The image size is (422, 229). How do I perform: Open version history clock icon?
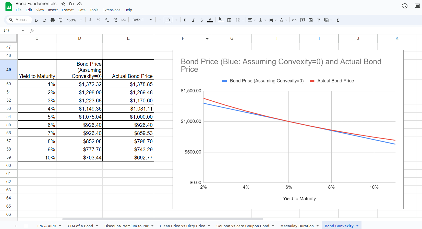[405, 6]
